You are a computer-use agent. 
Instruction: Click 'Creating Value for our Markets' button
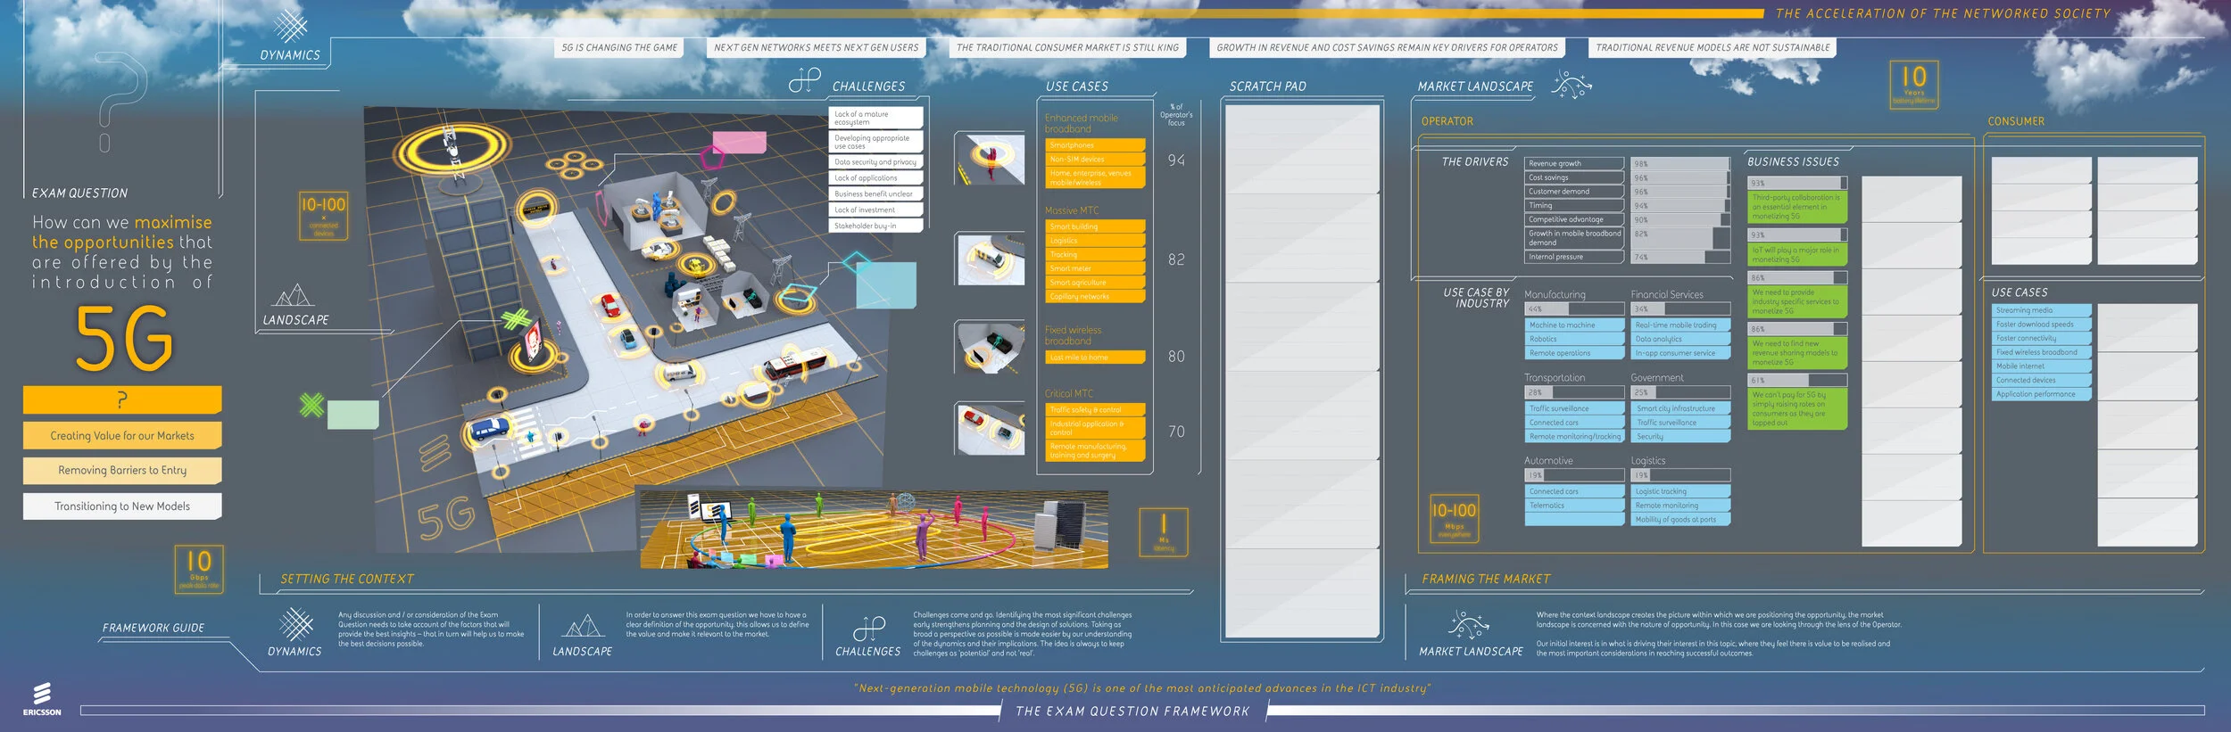coord(122,436)
